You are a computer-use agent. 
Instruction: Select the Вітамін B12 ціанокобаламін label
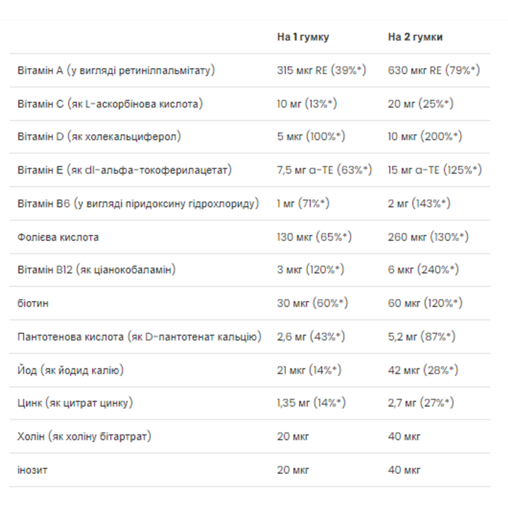97,270
